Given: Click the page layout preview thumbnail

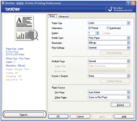Looking at the screenshot, I should (x=26, y=28).
